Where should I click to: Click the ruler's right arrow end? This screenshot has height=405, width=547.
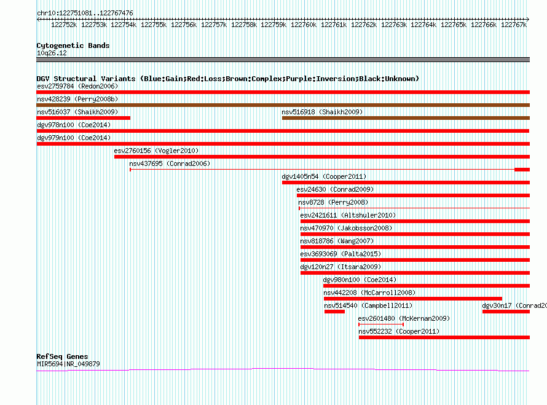[528, 19]
